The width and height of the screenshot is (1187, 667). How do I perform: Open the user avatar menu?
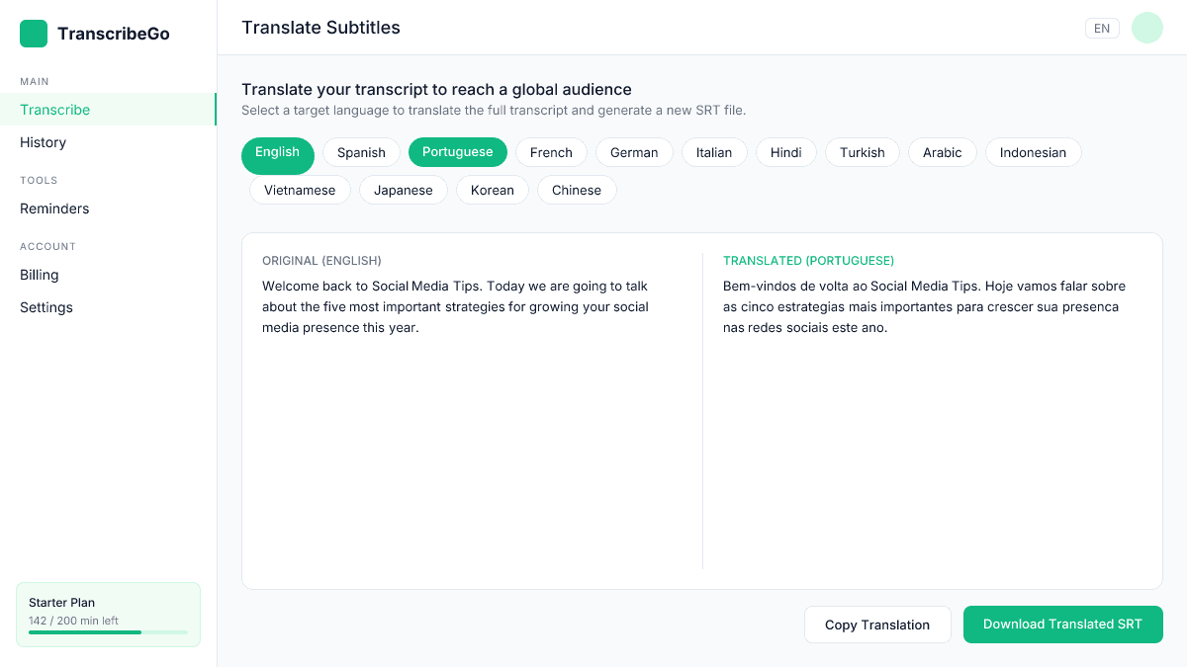(1146, 28)
